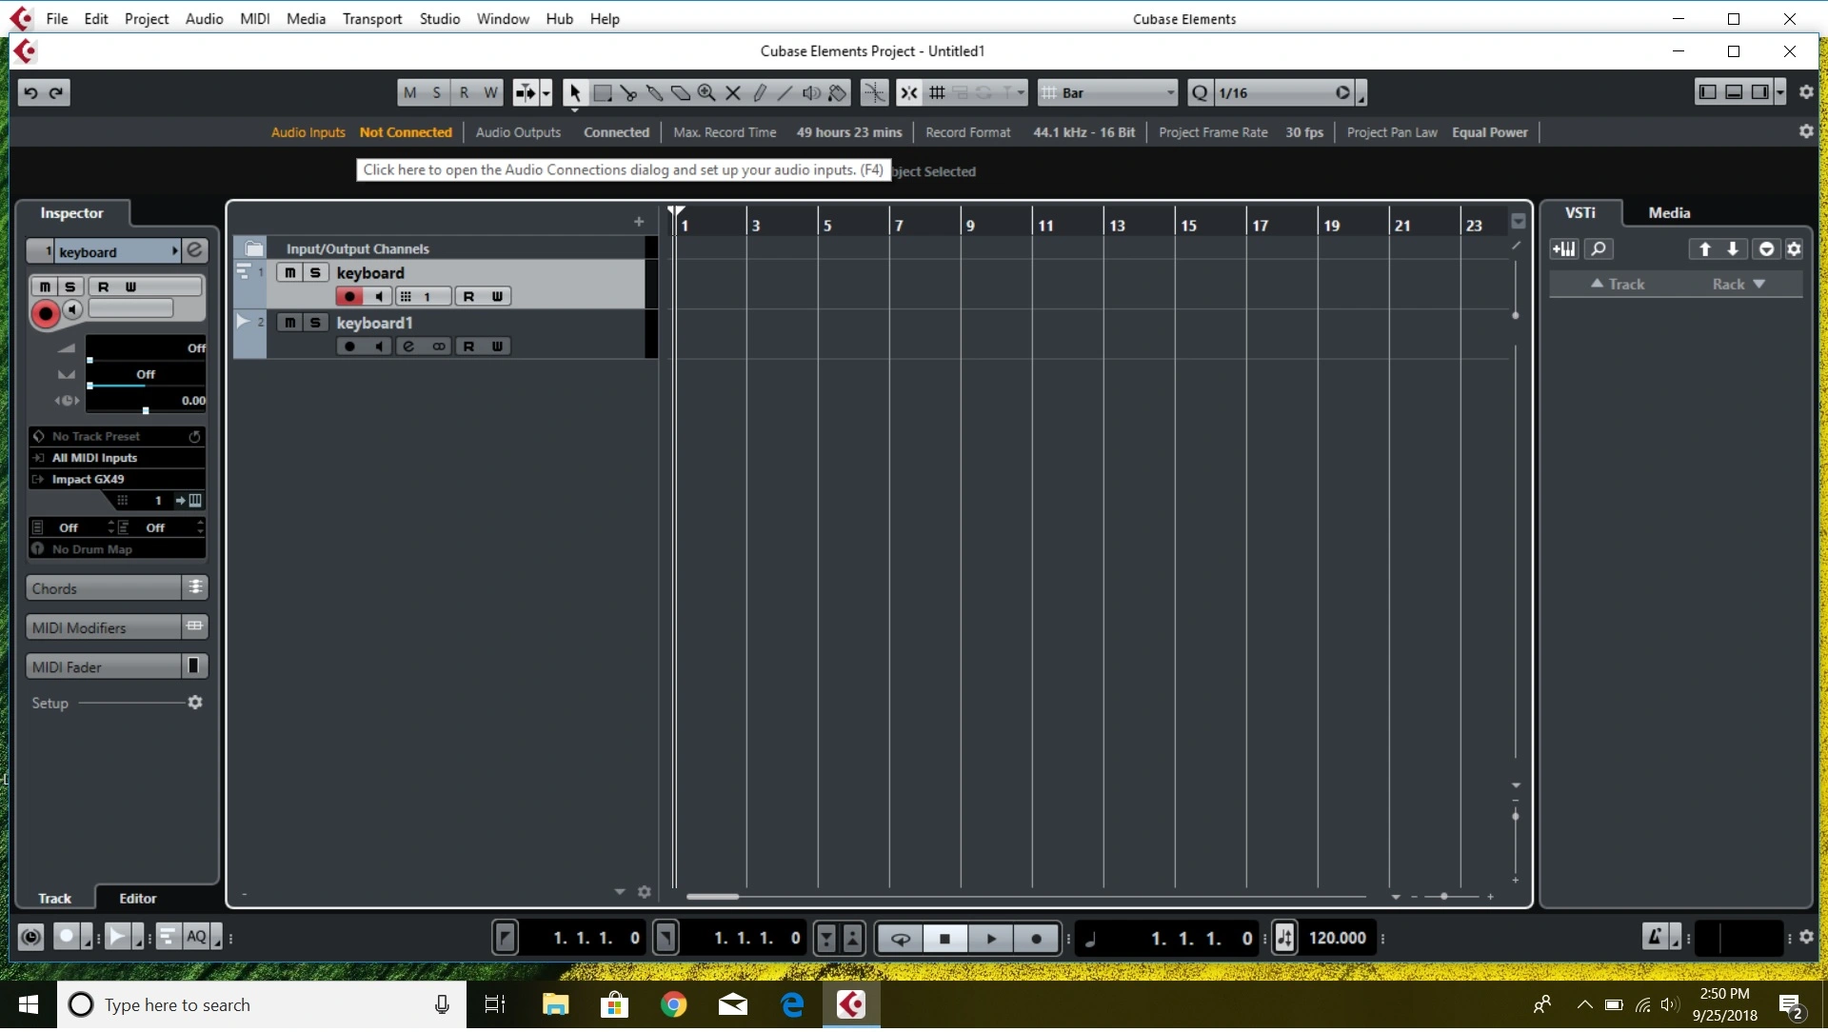Image resolution: width=1828 pixels, height=1032 pixels.
Task: Activate the metronome click in transport
Action: [1655, 939]
